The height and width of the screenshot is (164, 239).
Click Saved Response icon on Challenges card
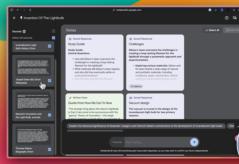(x=131, y=39)
